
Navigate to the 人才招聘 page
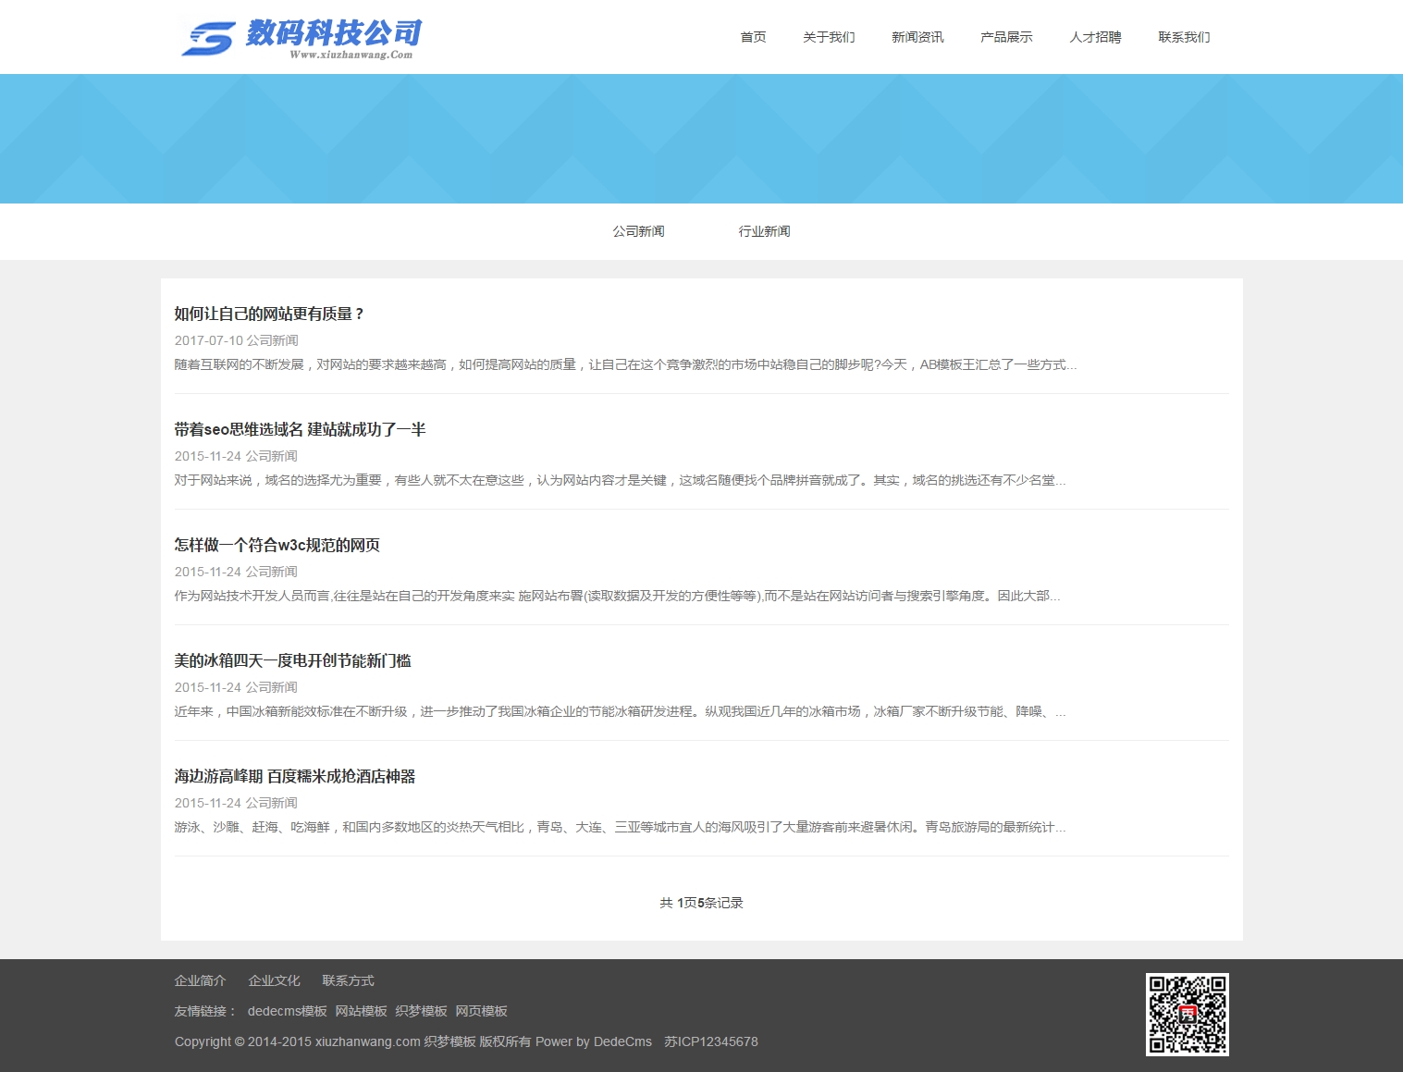tap(1095, 37)
